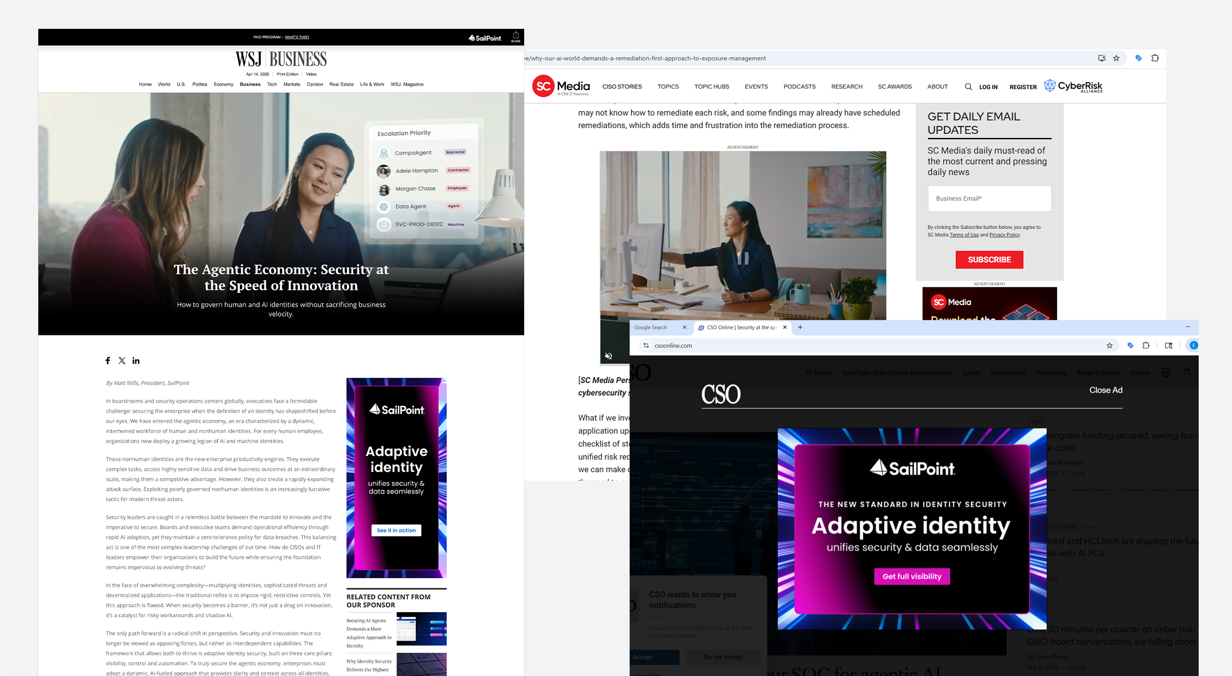Click the Share icon in WSJ top bar
Image resolution: width=1232 pixels, height=676 pixels.
516,37
